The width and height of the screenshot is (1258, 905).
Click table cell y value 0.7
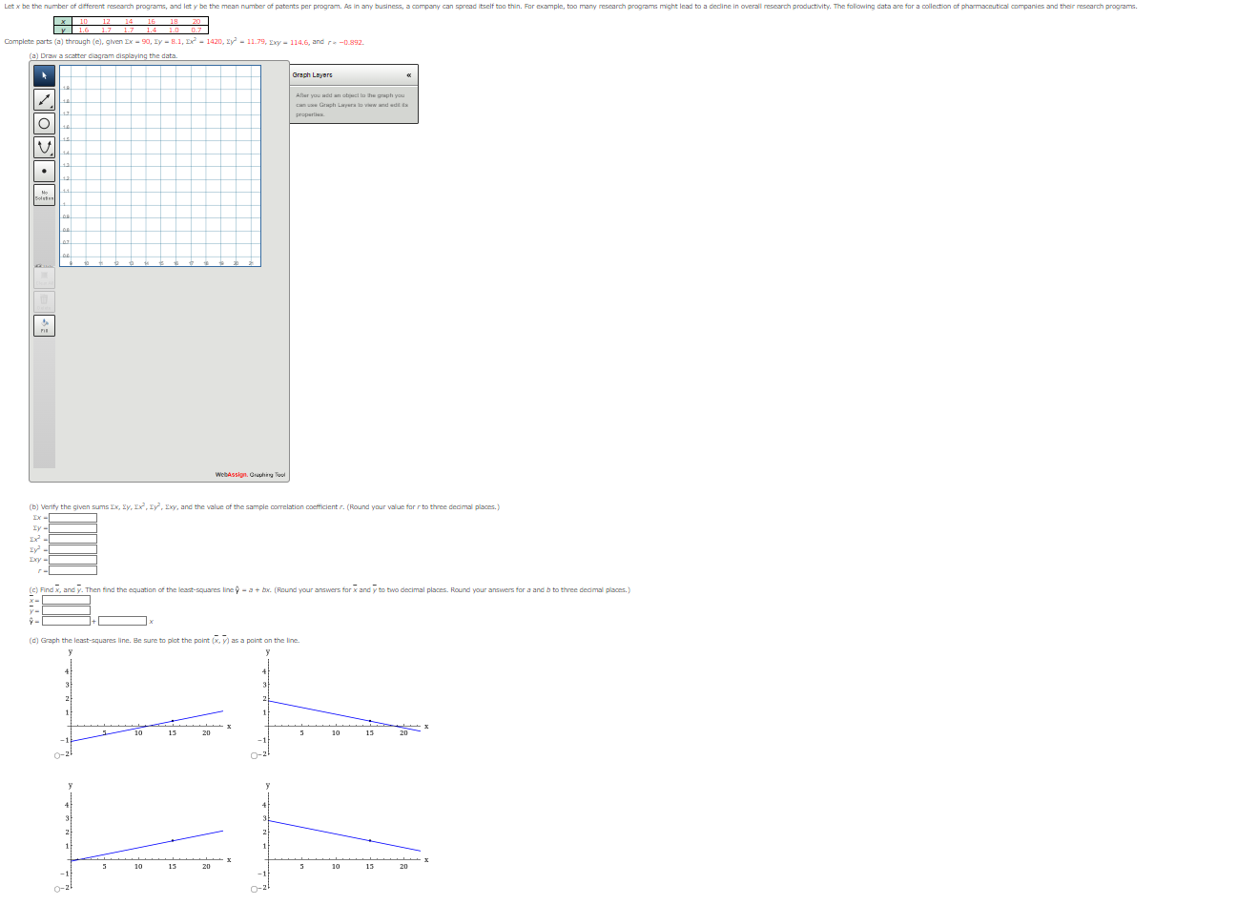196,30
